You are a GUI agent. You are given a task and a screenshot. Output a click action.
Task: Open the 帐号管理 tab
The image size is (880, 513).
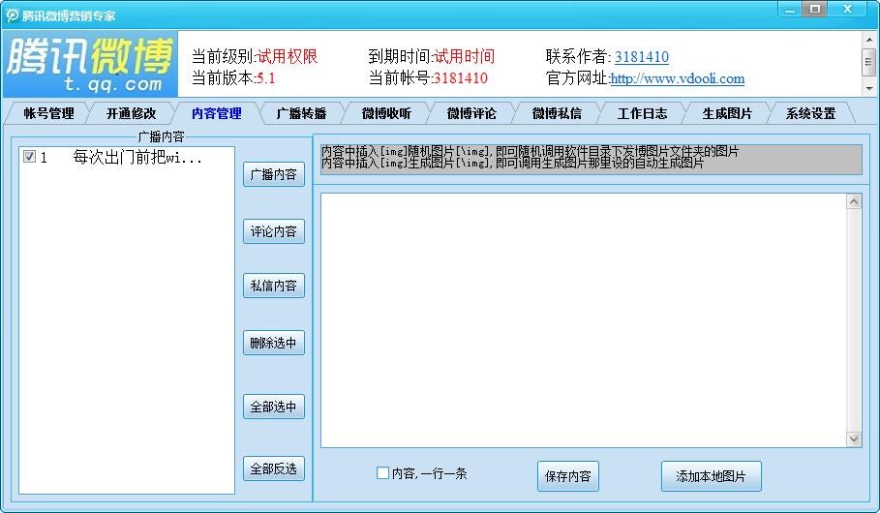click(x=48, y=113)
